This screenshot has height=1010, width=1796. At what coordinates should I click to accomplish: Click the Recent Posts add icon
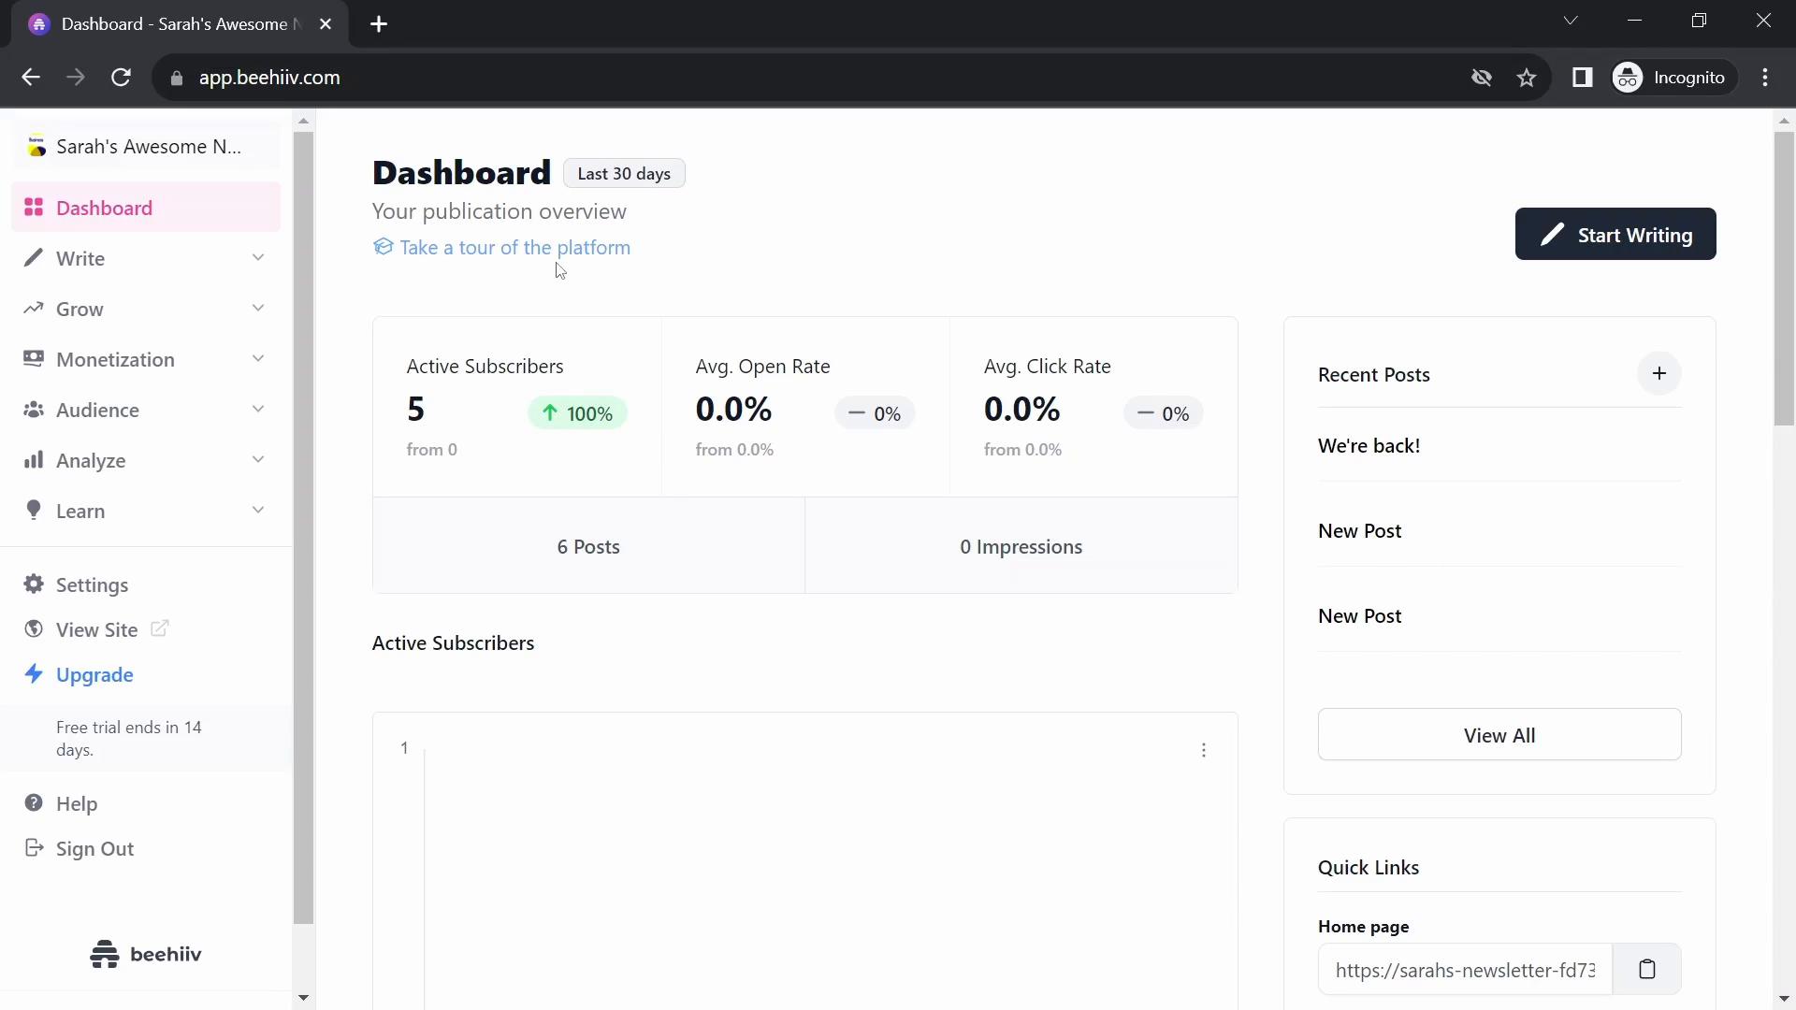point(1659,372)
